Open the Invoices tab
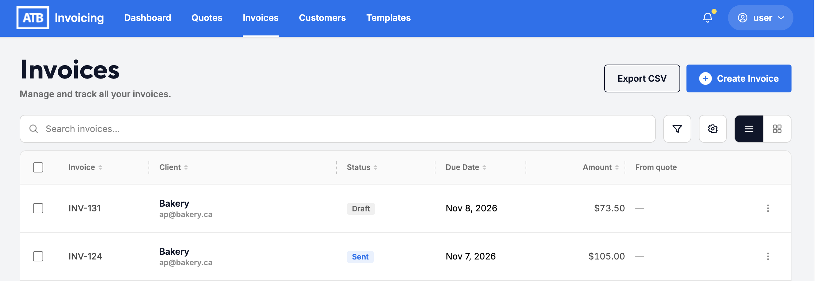 (261, 18)
